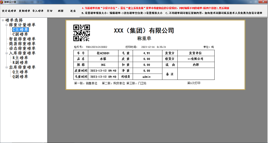The height and width of the screenshot is (143, 268).
Task: Click the 车号 header cell
Action: [x=81, y=53]
